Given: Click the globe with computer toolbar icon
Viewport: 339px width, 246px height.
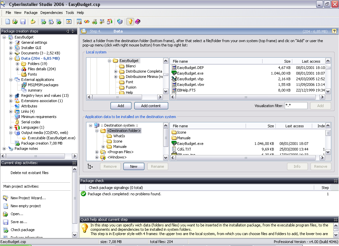Looking at the screenshot, I should coord(120,22).
